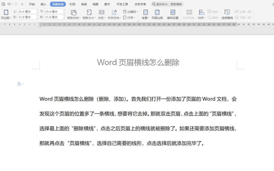274x171 pixels.
Task: Switch to the 开发工具 tab
Action: (122, 4)
